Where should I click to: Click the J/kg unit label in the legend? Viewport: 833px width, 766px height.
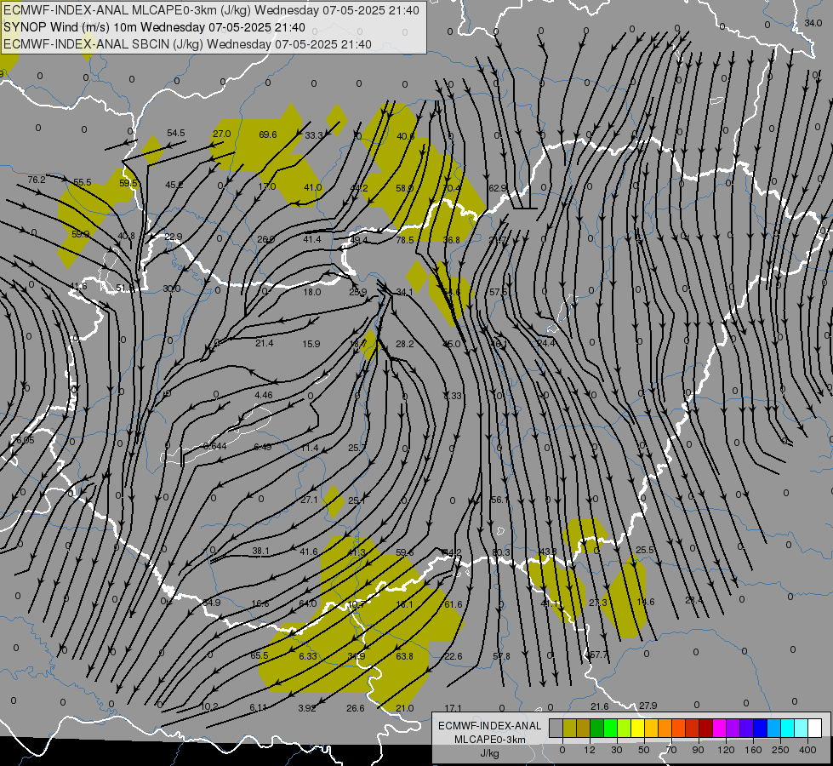coord(490,753)
